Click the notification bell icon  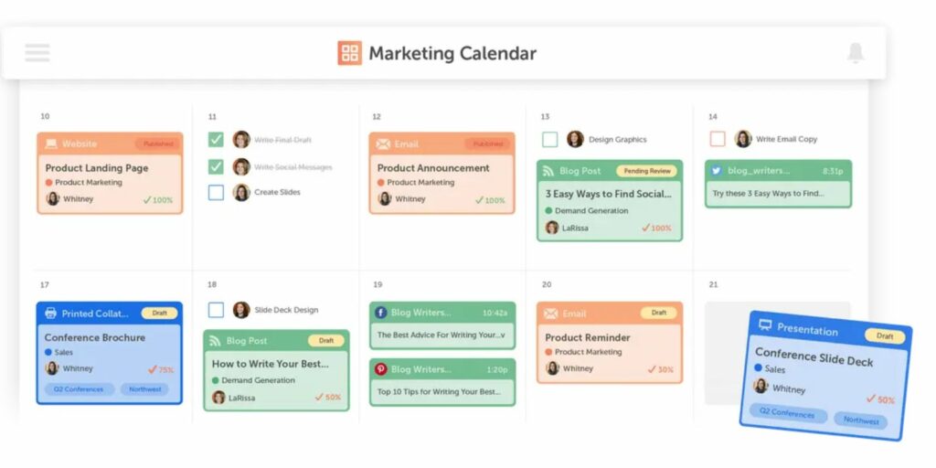(856, 52)
